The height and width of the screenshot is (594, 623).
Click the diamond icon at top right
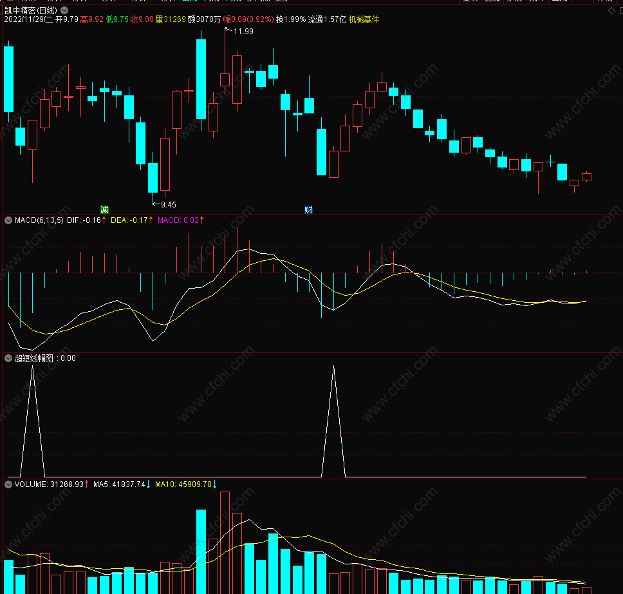611,11
